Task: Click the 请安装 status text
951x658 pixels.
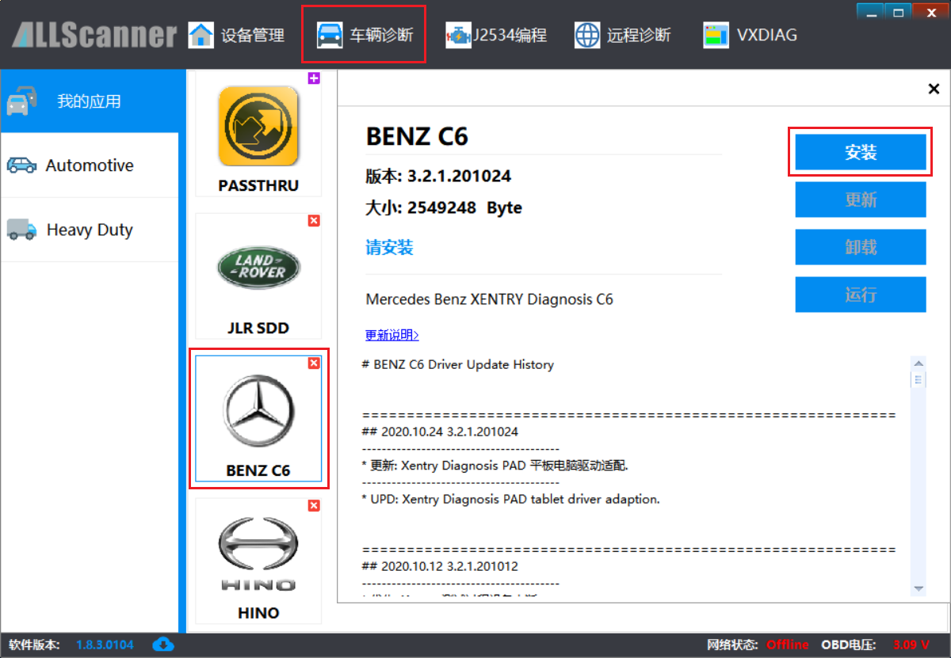Action: point(389,248)
